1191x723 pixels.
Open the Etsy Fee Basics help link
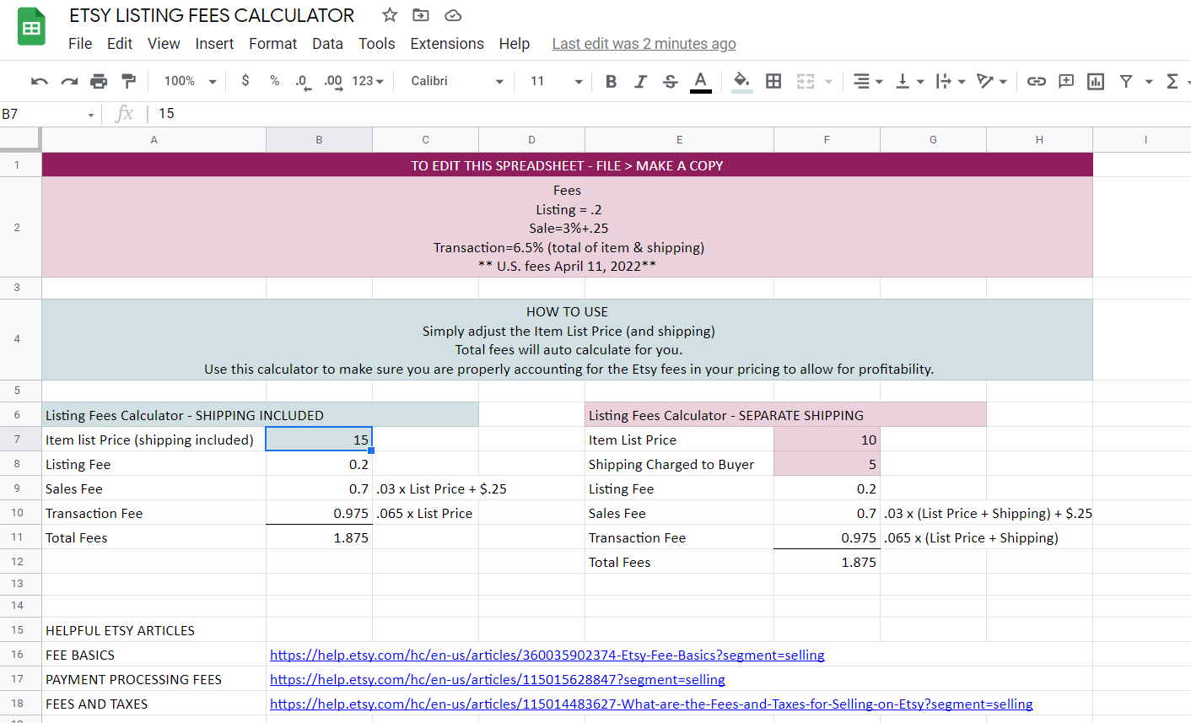click(x=547, y=655)
